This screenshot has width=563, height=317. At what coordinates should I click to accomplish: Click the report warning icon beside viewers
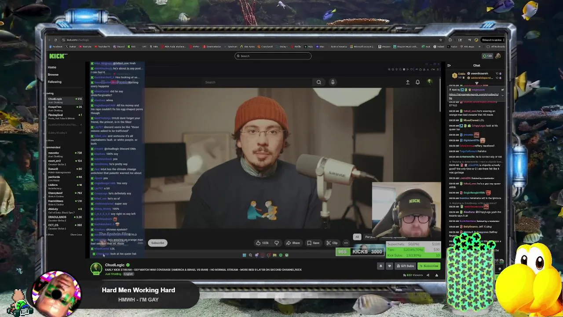(x=437, y=275)
